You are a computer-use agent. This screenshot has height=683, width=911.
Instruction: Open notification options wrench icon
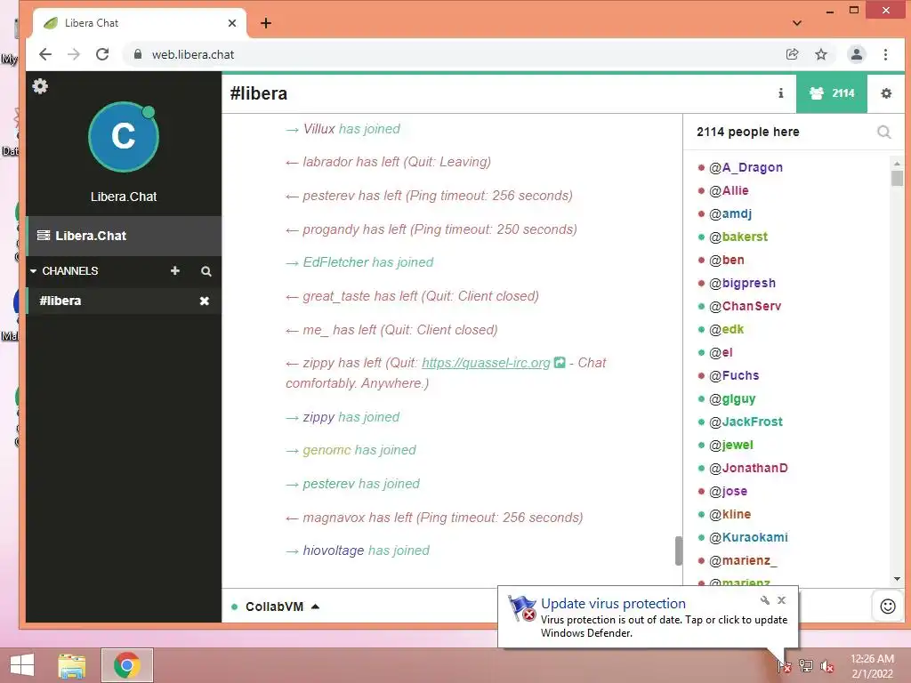764,600
